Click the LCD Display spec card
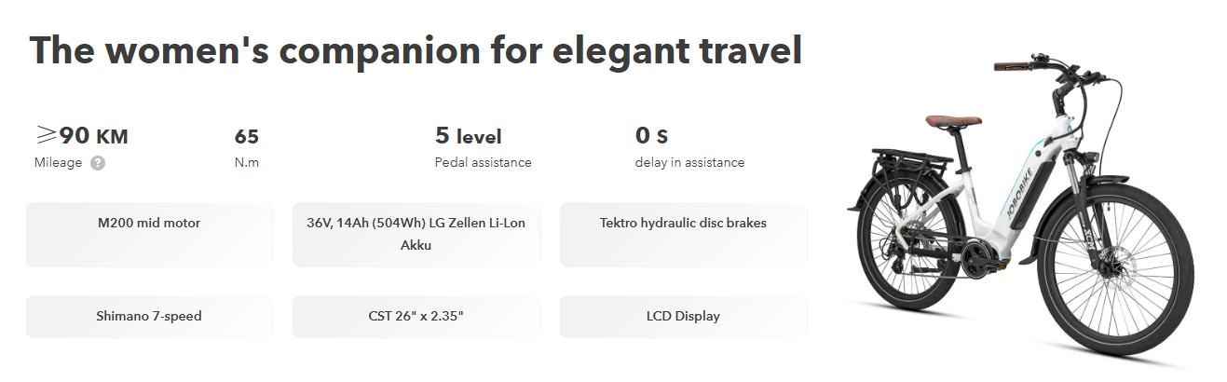 coord(683,317)
